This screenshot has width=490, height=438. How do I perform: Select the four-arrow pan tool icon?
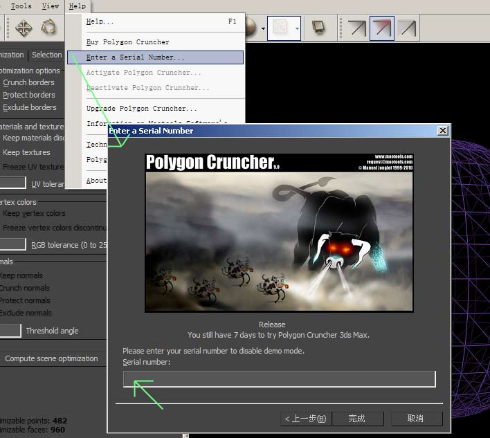24,28
